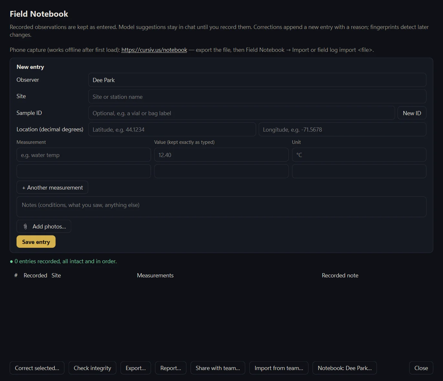The width and height of the screenshot is (443, 381).
Task: Click the Observer field showing Dee Park
Action: (x=257, y=80)
